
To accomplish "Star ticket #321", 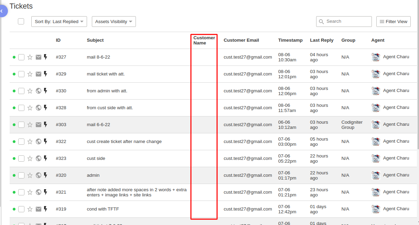I will point(30,192).
